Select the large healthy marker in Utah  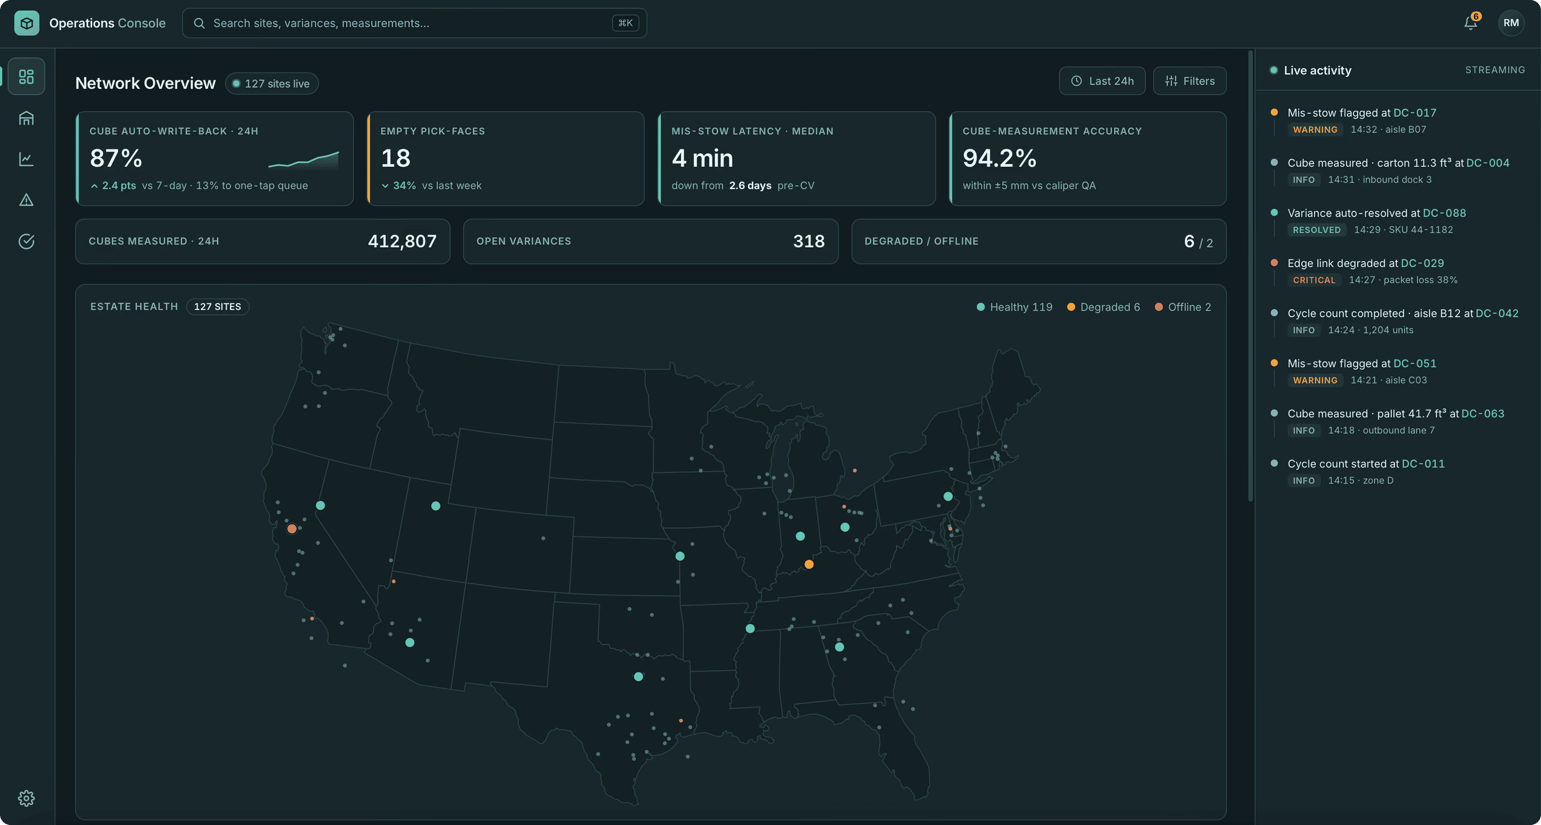click(x=436, y=506)
